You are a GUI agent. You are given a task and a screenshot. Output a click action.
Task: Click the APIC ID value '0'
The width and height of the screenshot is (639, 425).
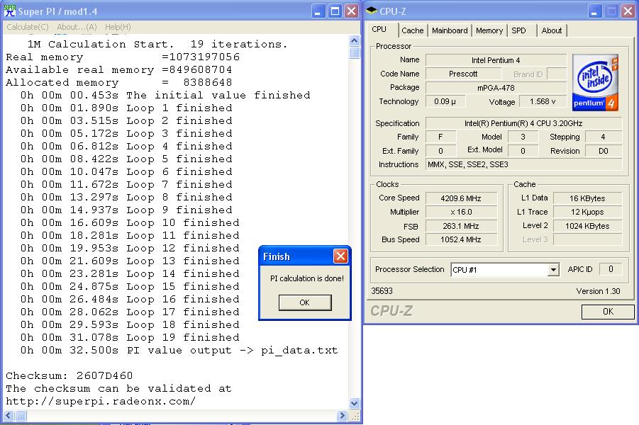coord(611,269)
